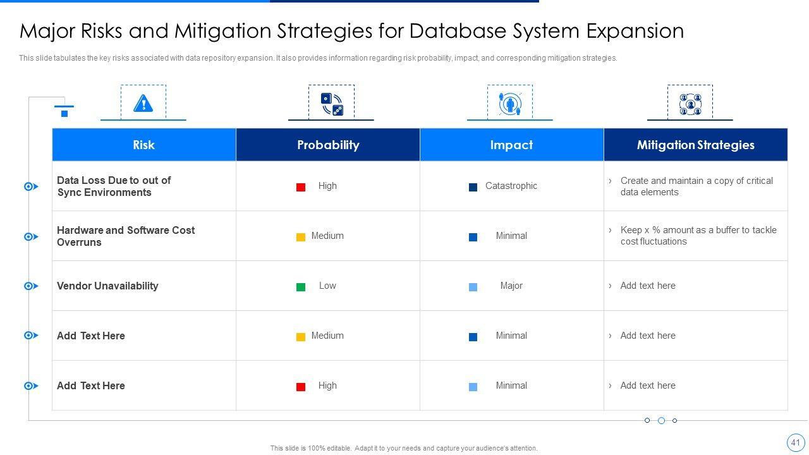The height and width of the screenshot is (455, 809).
Task: Click 'Add text here' in Vendor Unavailability row
Action: pos(648,286)
